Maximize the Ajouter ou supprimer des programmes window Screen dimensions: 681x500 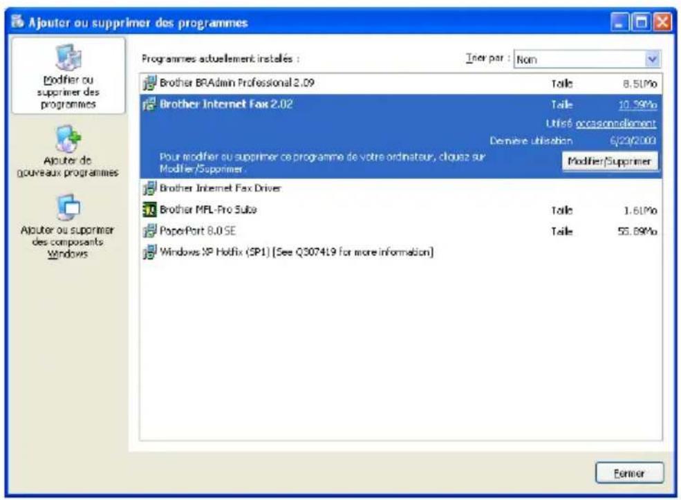[641, 21]
